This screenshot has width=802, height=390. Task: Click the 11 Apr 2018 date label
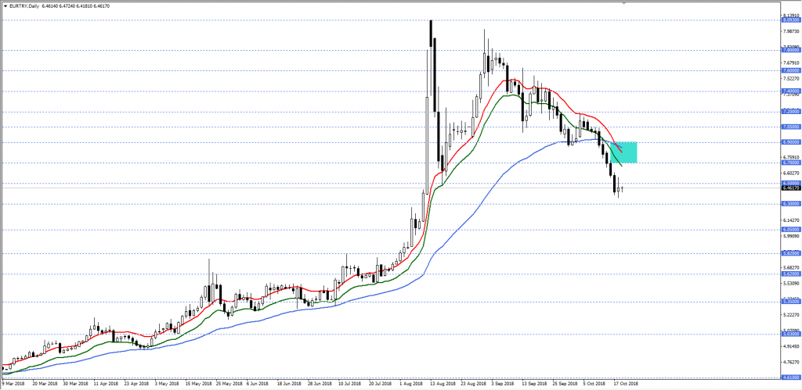click(107, 383)
